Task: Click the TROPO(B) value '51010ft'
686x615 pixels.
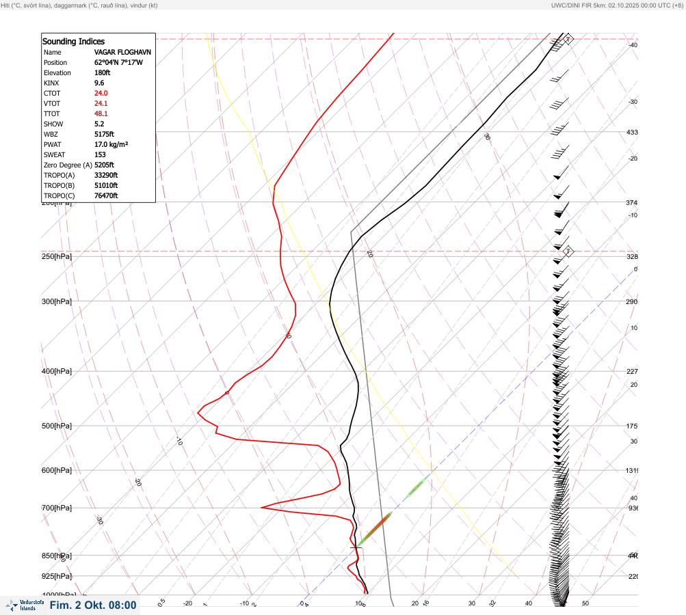Action: point(106,185)
